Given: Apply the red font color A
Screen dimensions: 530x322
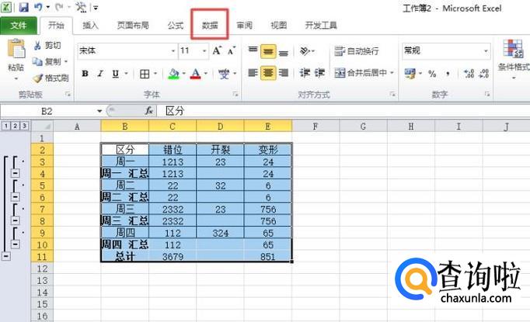Looking at the screenshot, I should pos(195,74).
